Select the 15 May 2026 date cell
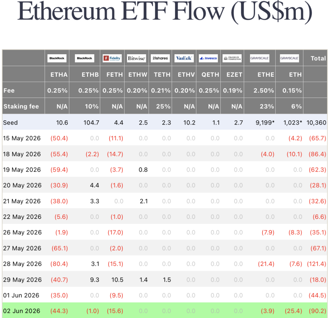The width and height of the screenshot is (329, 318). click(22, 138)
